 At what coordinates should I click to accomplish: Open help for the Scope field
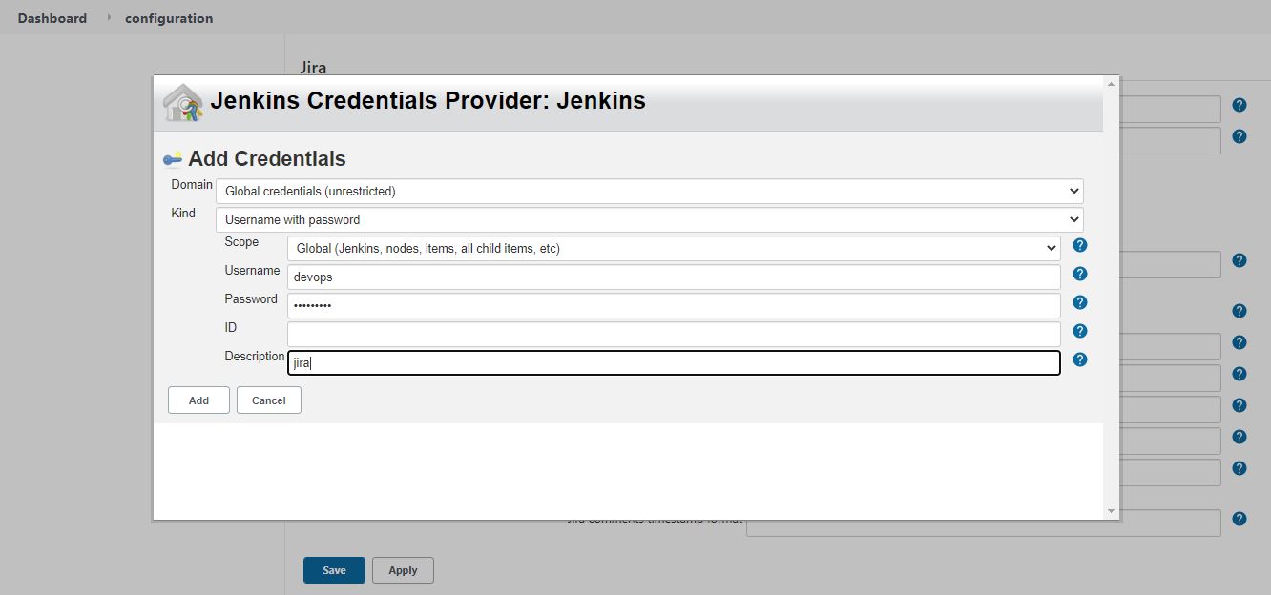click(x=1080, y=245)
